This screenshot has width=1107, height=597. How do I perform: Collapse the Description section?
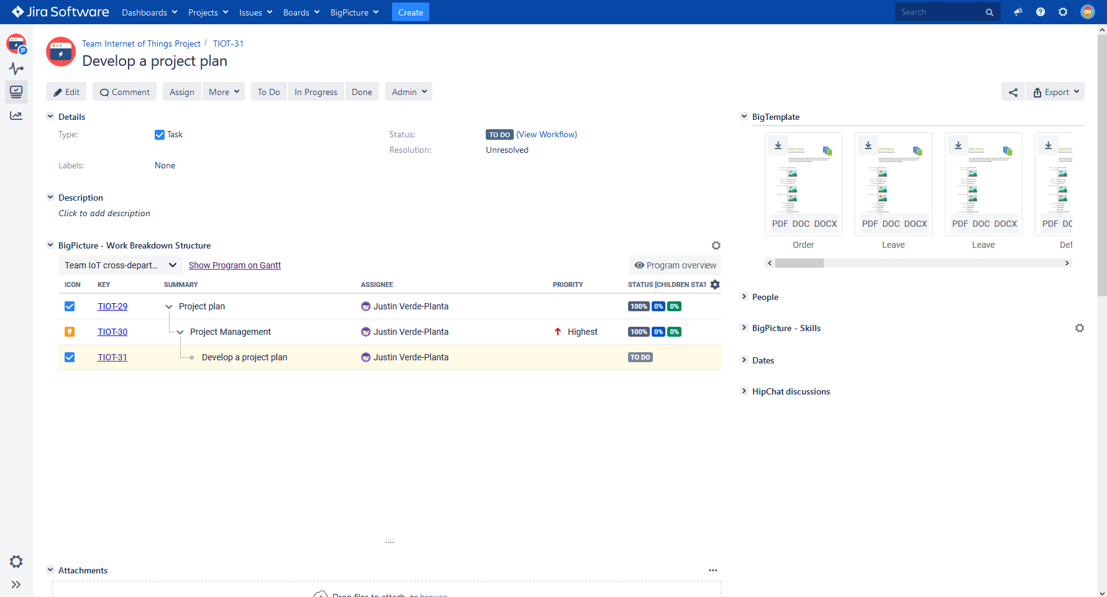pos(50,197)
